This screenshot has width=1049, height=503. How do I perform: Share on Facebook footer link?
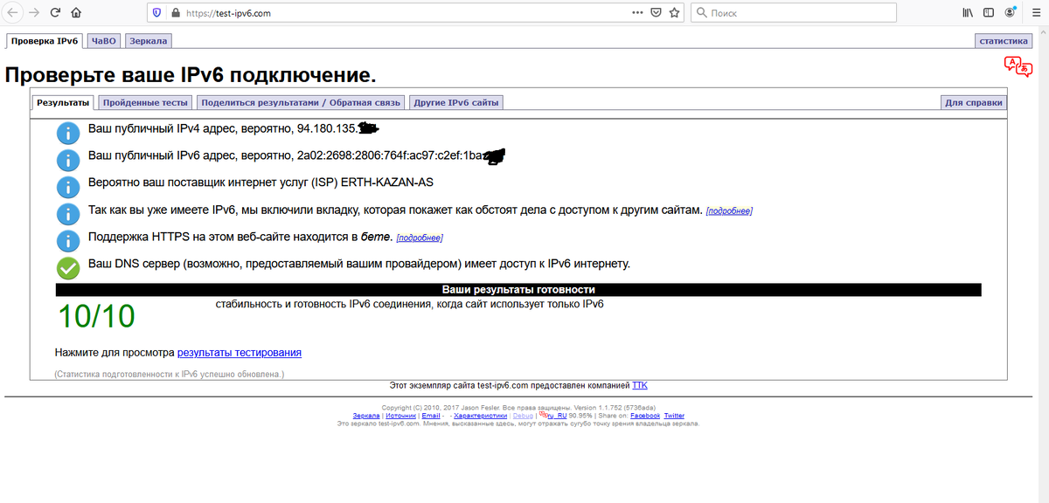[x=645, y=416]
